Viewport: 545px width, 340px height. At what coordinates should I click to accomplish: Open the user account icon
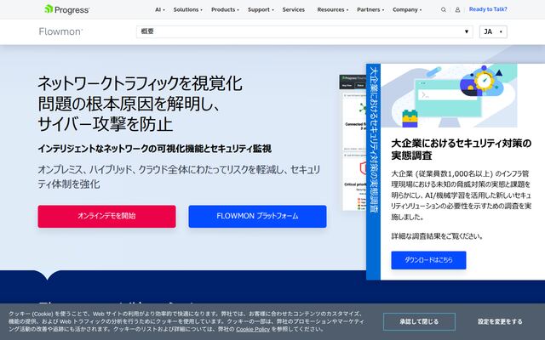click(x=457, y=9)
